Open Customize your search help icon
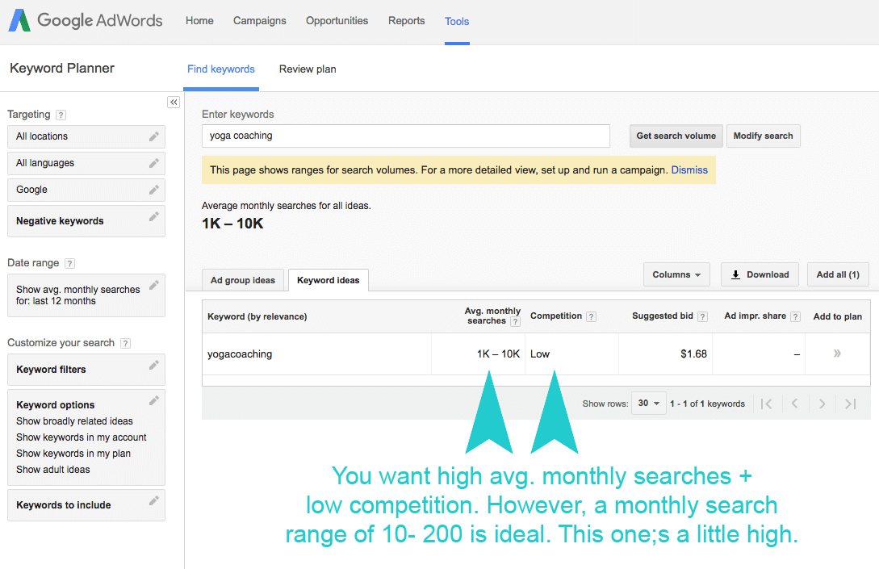Image resolution: width=879 pixels, height=569 pixels. 126,344
